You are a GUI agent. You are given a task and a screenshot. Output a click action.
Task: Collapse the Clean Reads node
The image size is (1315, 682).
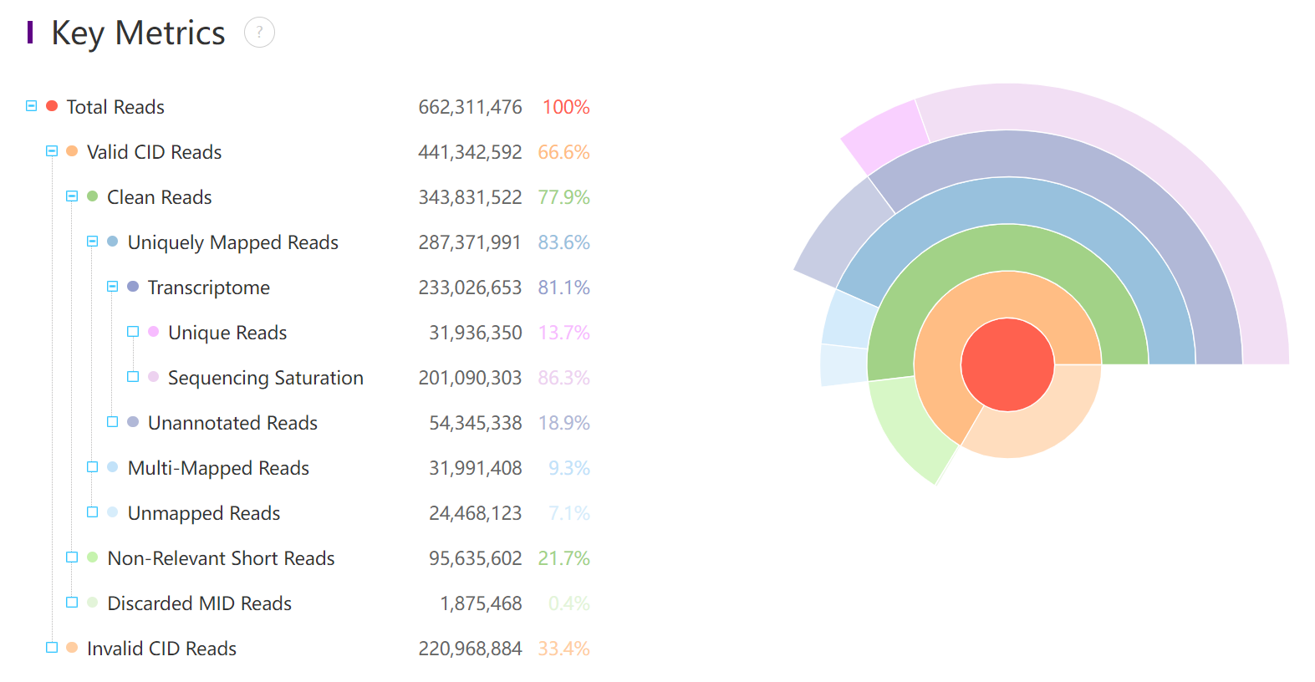[x=72, y=196]
